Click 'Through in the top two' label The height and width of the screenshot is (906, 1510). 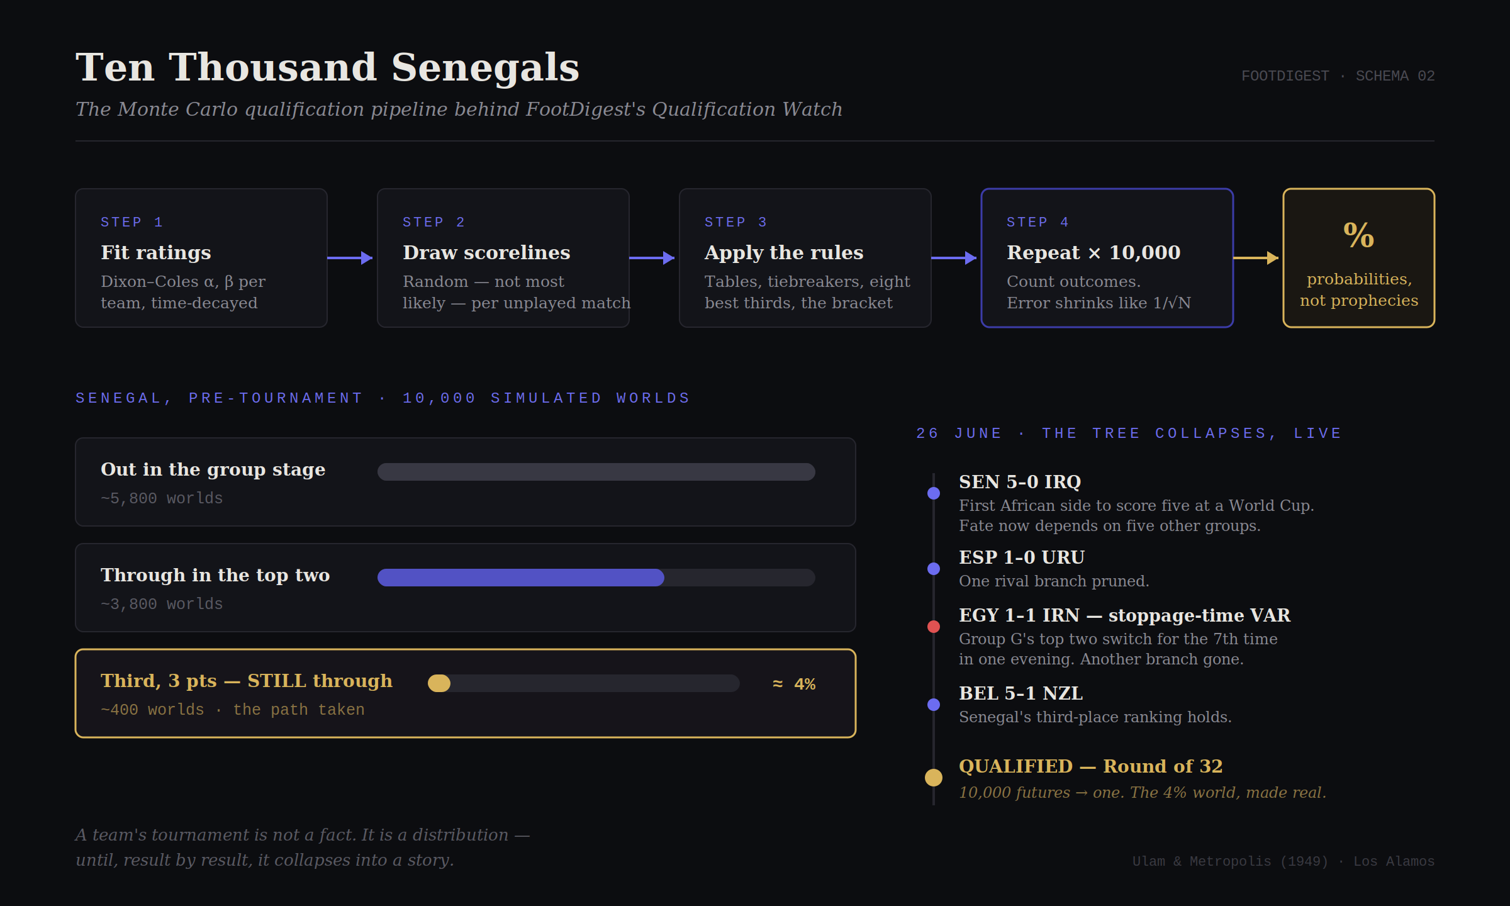215,575
